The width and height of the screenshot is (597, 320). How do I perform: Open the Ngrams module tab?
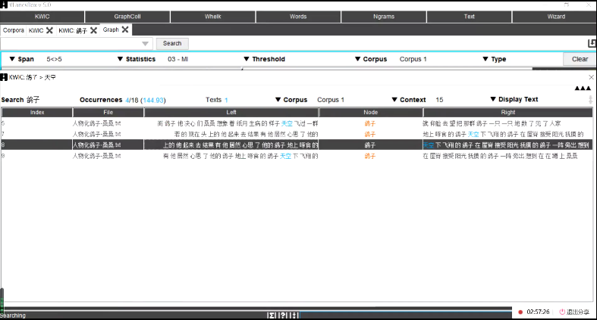pyautogui.click(x=383, y=16)
